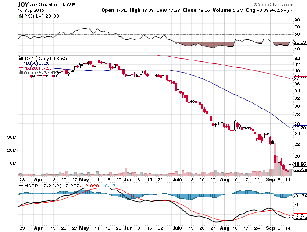Click the blue -0.174 value in MACD legend
307x232 pixels.
111,186
